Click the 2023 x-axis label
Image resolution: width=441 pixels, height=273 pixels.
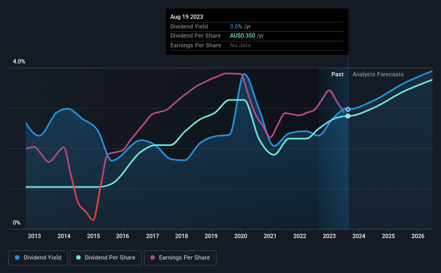coord(329,236)
